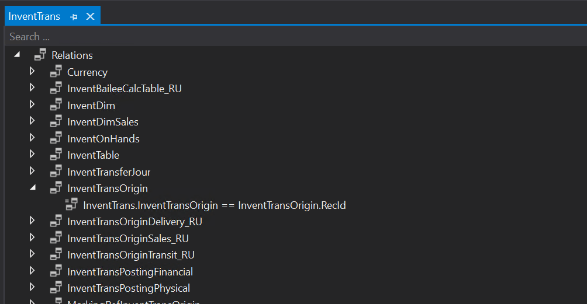Expand the InventTransferJour relation
The height and width of the screenshot is (304, 587).
coord(33,172)
